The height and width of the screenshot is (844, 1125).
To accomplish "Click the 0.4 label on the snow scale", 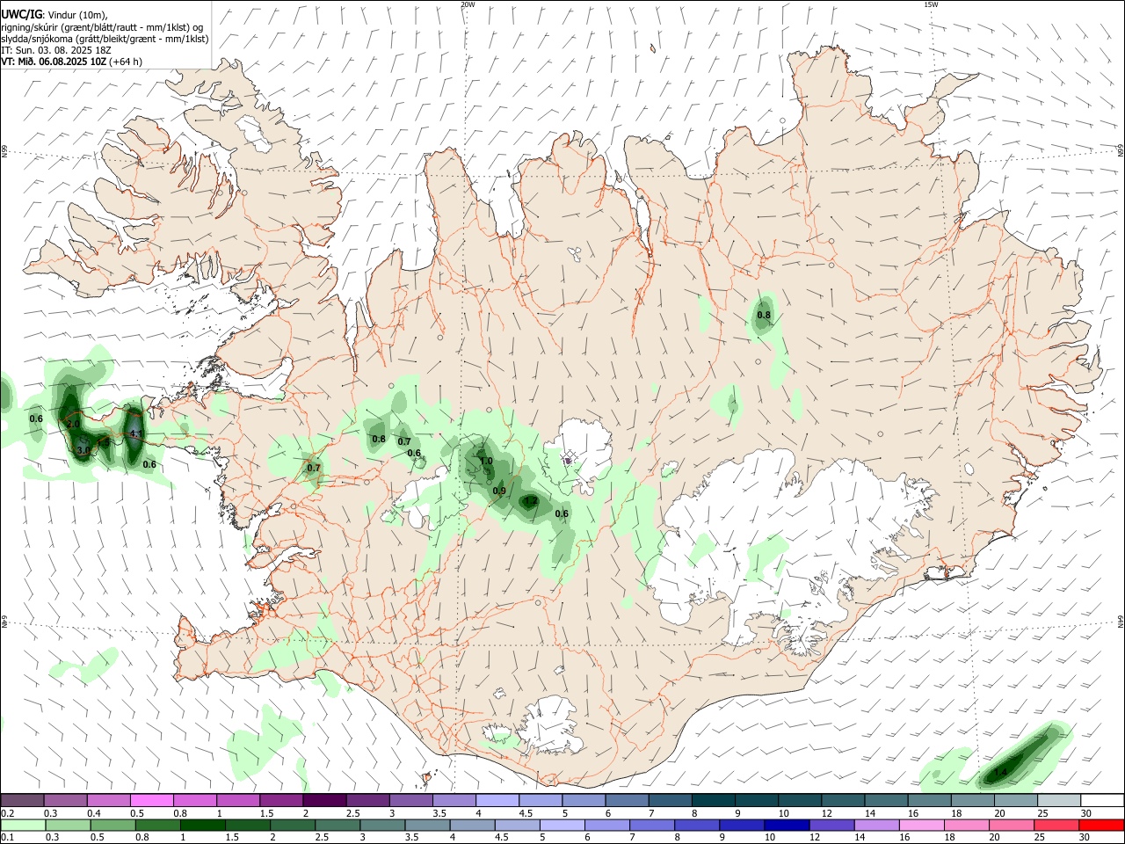I will click(94, 813).
